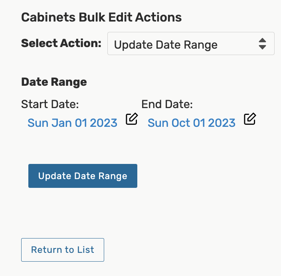
Task: Click the "End Date:" label
Action: click(167, 104)
